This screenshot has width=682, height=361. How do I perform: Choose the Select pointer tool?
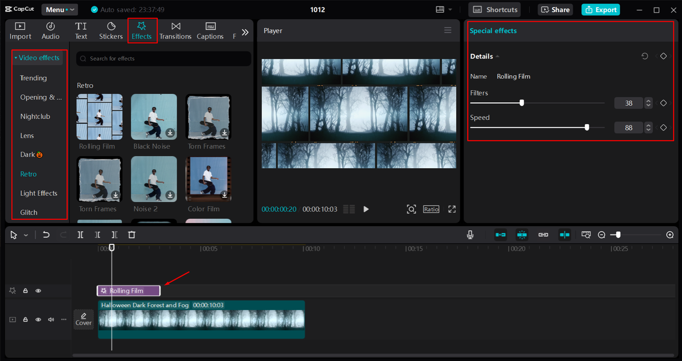coord(14,235)
